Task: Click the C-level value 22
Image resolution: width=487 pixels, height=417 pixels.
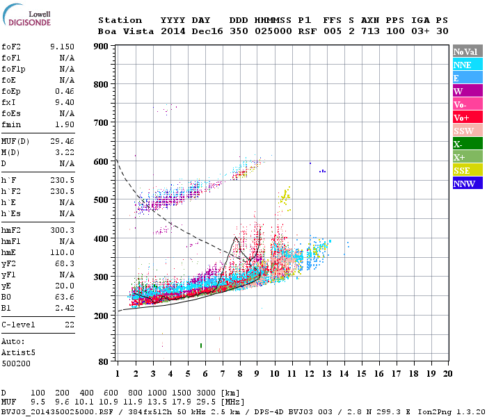Action: 70,325
